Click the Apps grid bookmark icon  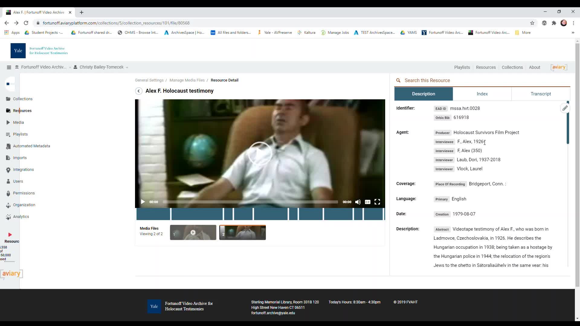click(6, 33)
